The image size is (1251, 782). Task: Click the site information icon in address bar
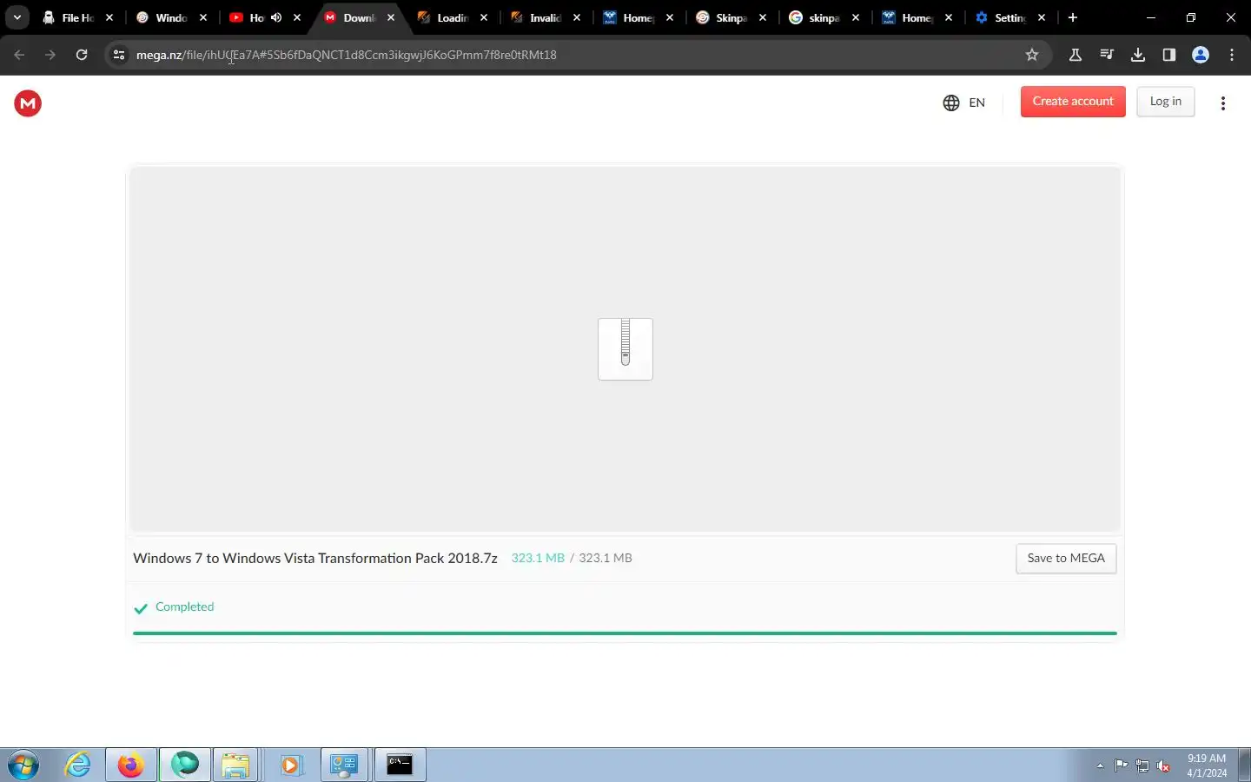(119, 55)
